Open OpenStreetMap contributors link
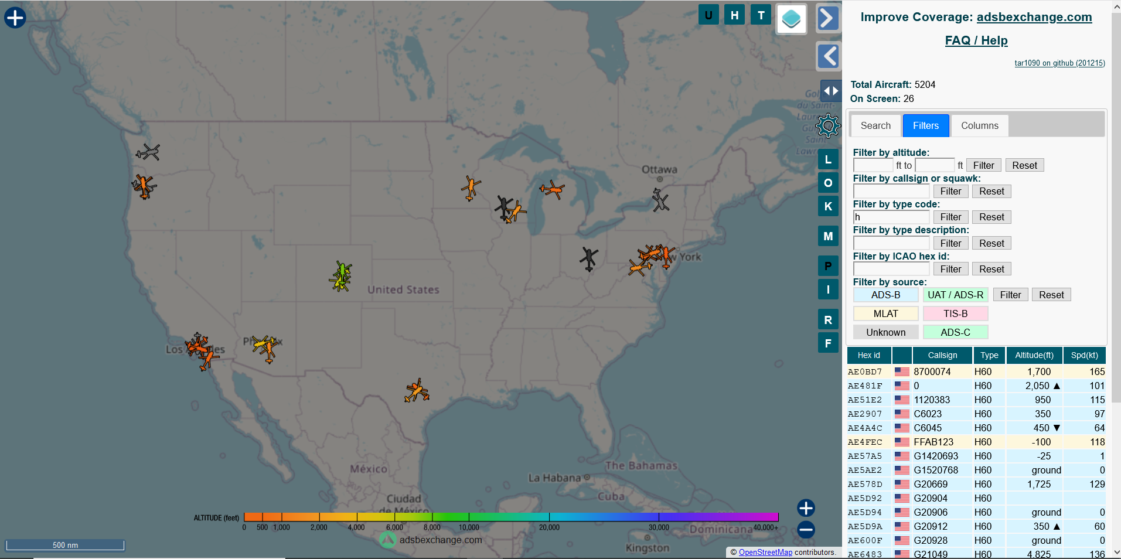Viewport: 1121px width, 559px height. [x=765, y=552]
